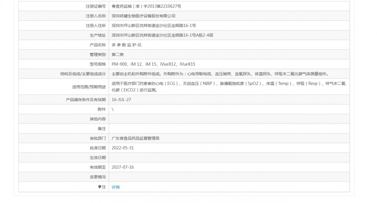Click the 附件 label
This screenshot has height=203, width=377.
point(102,109)
